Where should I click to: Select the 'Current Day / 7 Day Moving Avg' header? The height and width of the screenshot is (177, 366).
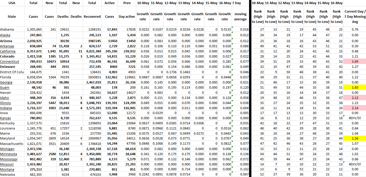coord(355,16)
